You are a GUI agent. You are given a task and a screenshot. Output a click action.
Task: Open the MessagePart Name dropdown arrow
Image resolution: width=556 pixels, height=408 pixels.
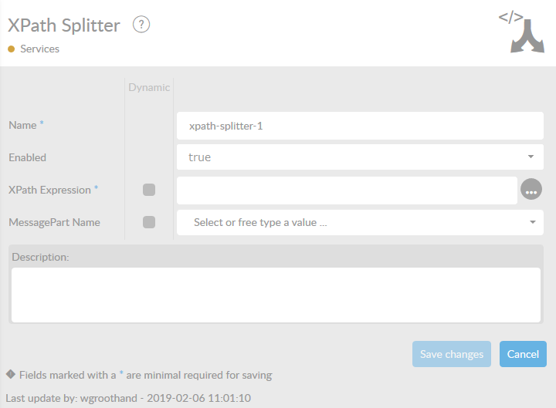532,222
